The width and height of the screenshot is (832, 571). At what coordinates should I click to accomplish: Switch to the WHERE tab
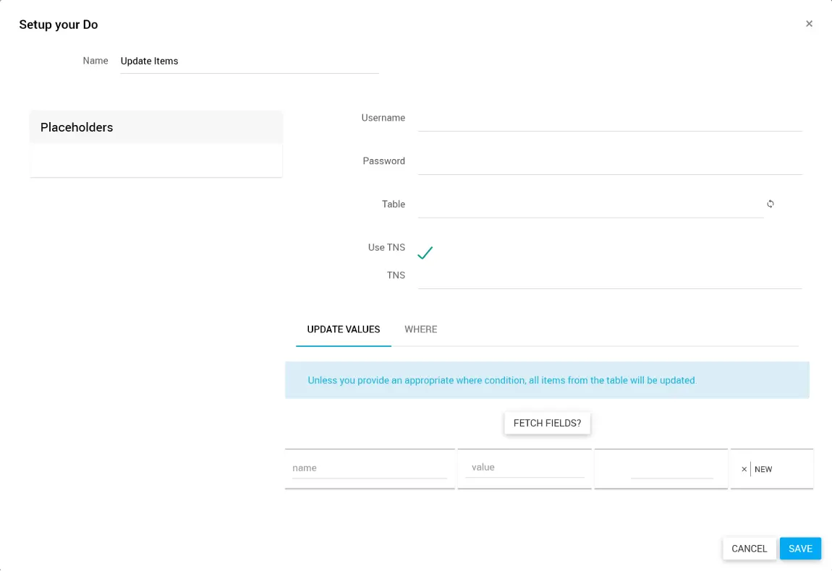[x=420, y=330]
